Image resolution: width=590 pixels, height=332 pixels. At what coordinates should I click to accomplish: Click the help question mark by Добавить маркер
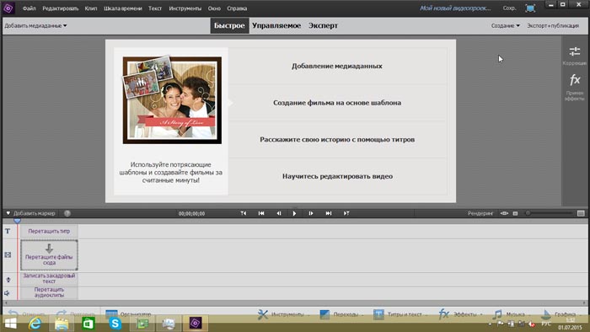click(x=67, y=213)
